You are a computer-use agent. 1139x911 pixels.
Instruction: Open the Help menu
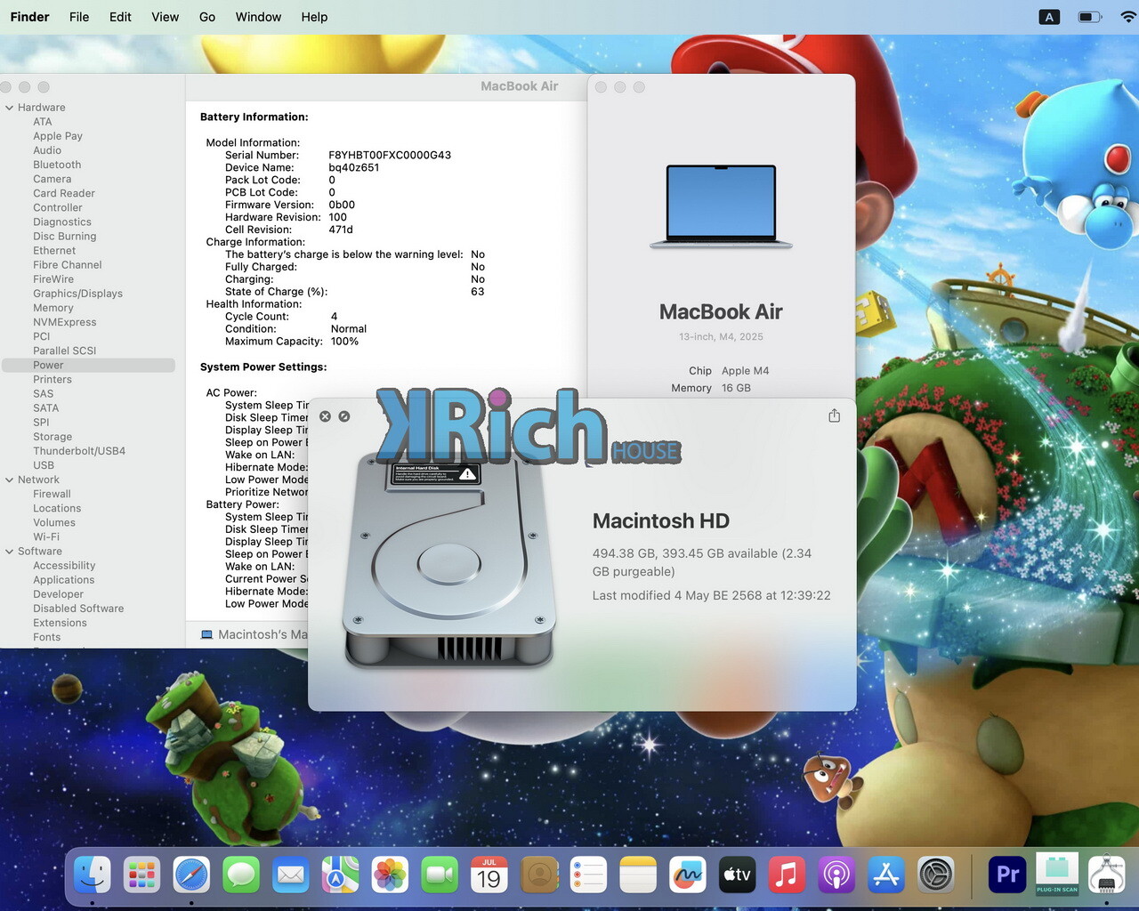314,17
